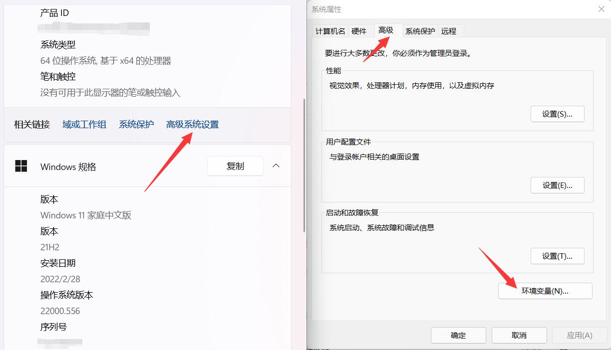Viewport: 611px width, 350px height.
Task: Click the Windows logo icon beside Windows 规格
Action: (x=21, y=166)
